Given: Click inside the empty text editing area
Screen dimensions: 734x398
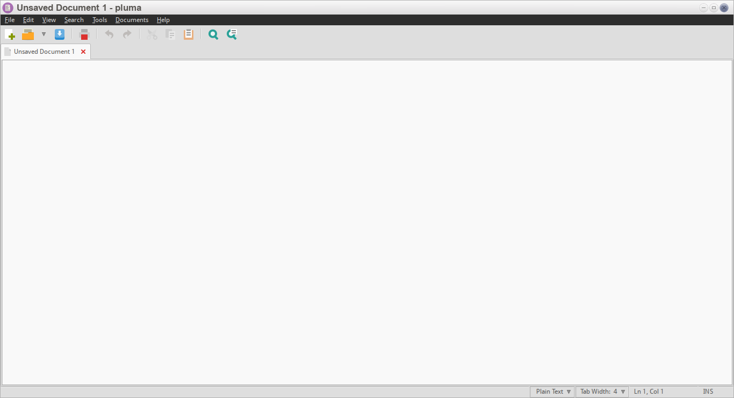Looking at the screenshot, I should (x=367, y=222).
